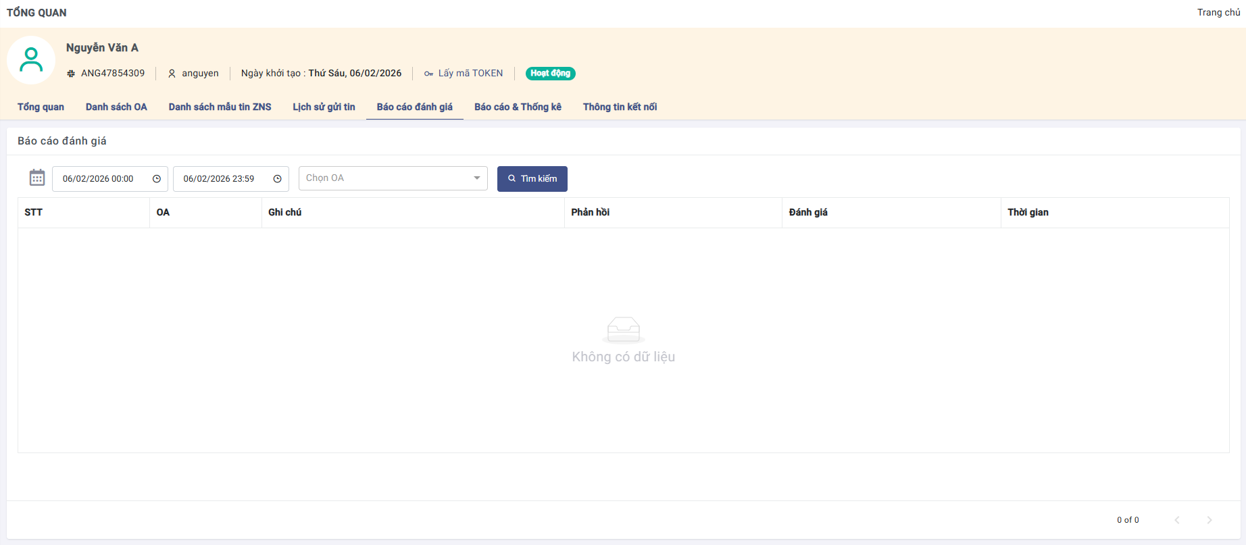Expand the OA selector dropdown arrow
Screen dimensions: 1246x545
tap(477, 178)
